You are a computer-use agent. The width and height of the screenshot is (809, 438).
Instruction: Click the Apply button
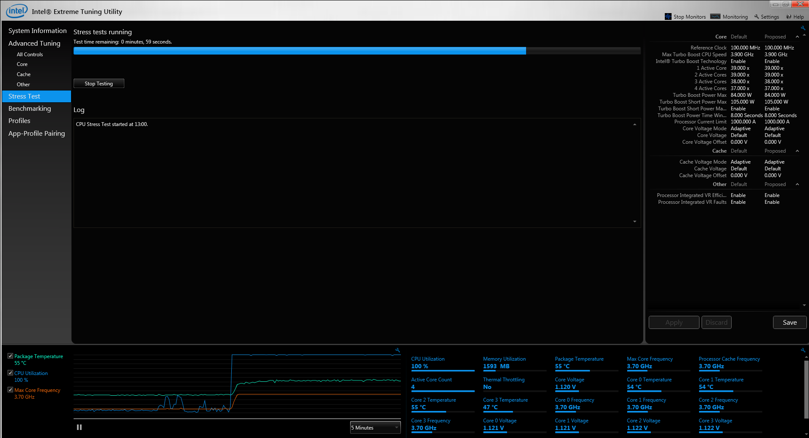click(x=674, y=322)
